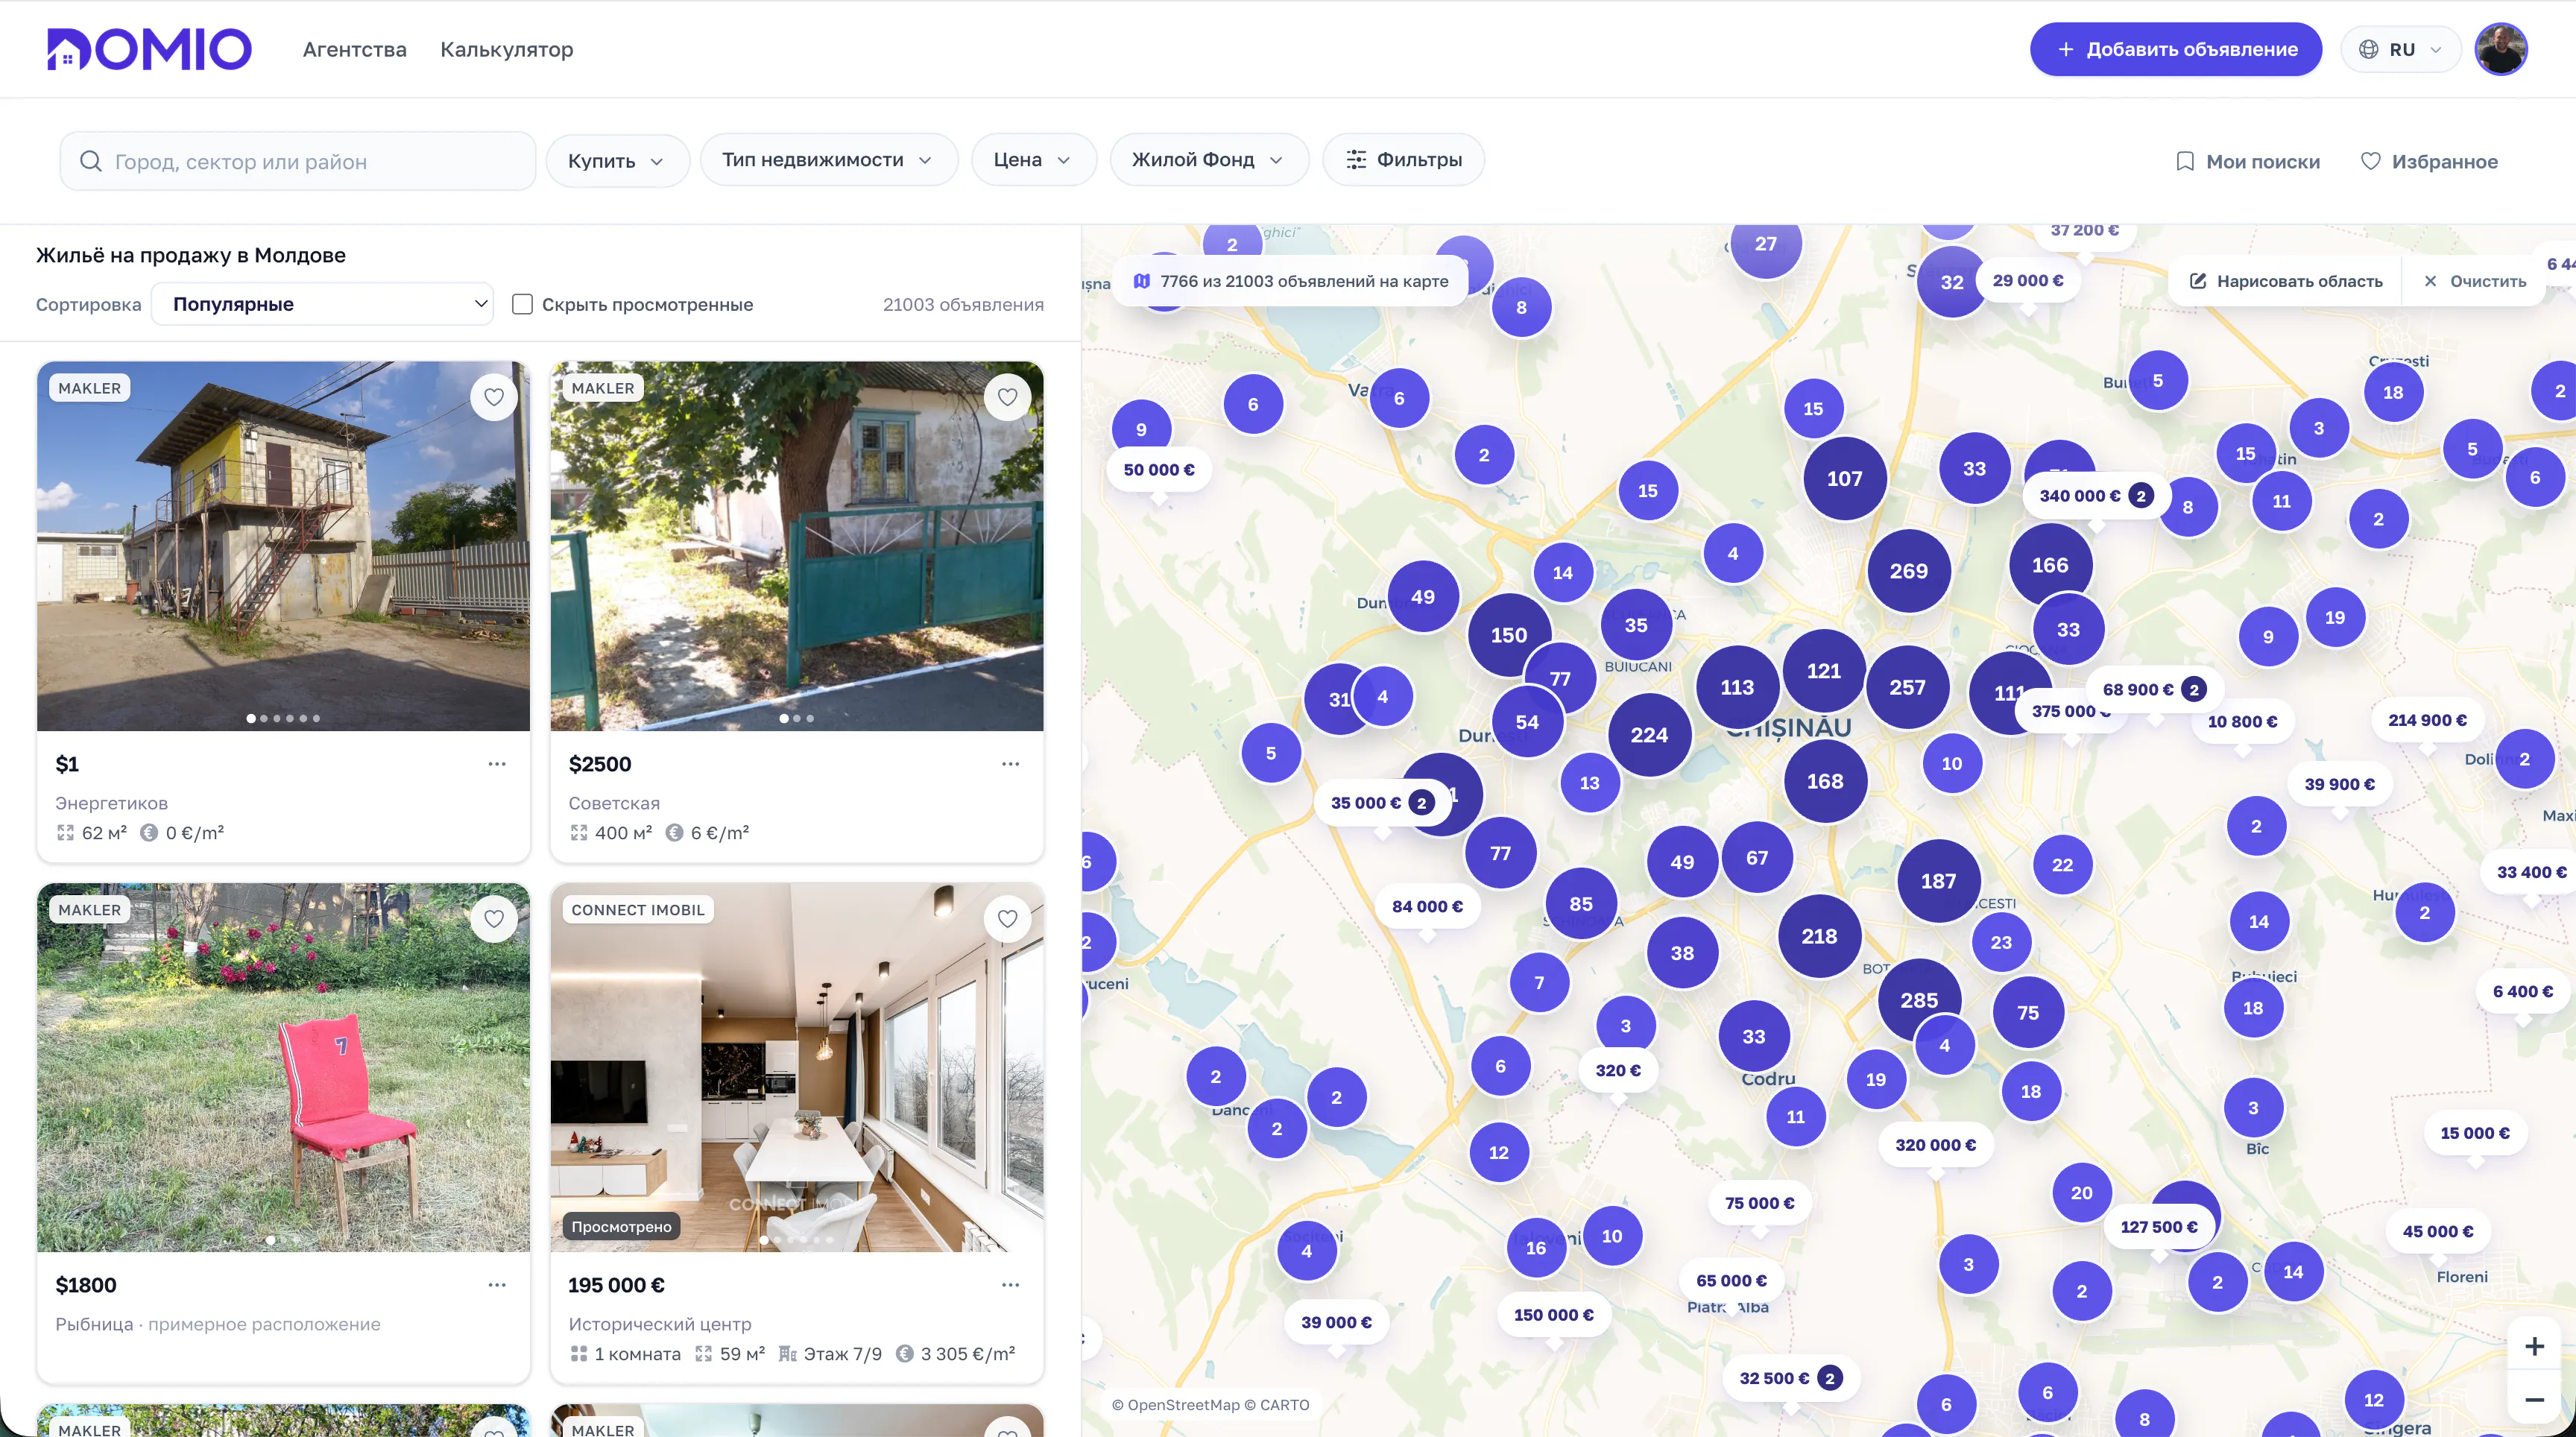
Task: Click the map cluster marker 269
Action: click(x=1909, y=571)
